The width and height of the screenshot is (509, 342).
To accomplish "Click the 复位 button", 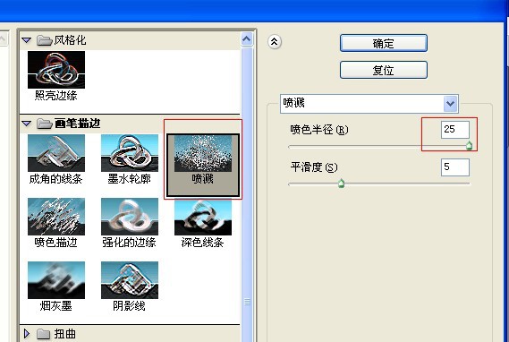I will [x=384, y=70].
